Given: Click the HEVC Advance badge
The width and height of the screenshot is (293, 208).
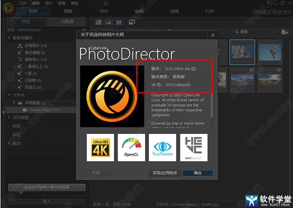Looking at the screenshot, I should tap(194, 147).
